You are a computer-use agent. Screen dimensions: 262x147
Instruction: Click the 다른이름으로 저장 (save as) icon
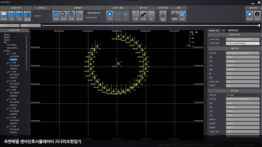coord(27,16)
